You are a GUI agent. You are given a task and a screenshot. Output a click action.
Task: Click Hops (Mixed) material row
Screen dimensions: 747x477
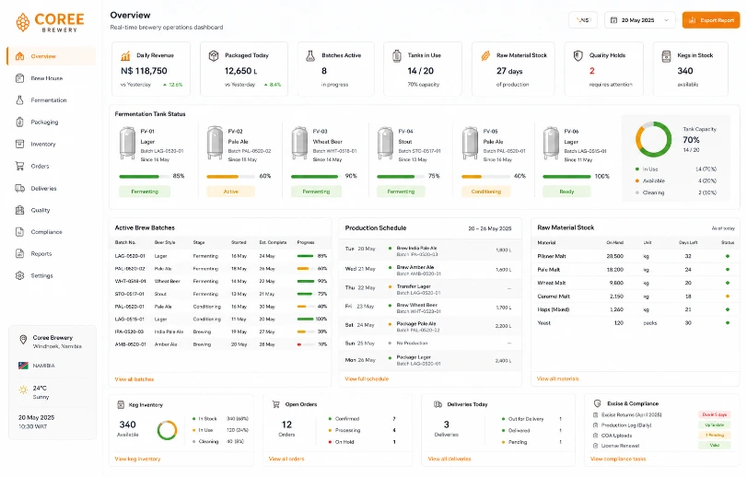tap(636, 309)
